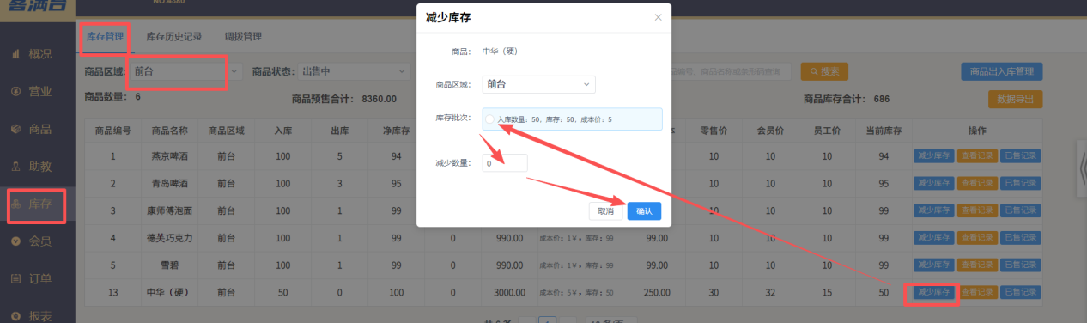Image resolution: width=1087 pixels, height=323 pixels.
Task: Focus the 减少数量 input field
Action: (505, 163)
